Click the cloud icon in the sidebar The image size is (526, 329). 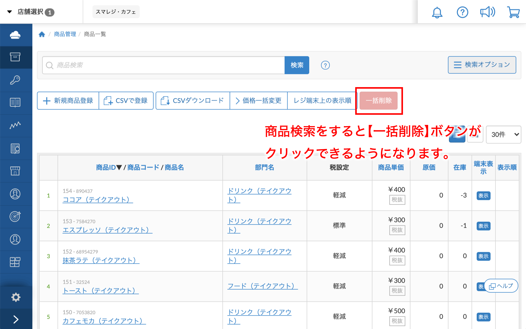point(15,35)
